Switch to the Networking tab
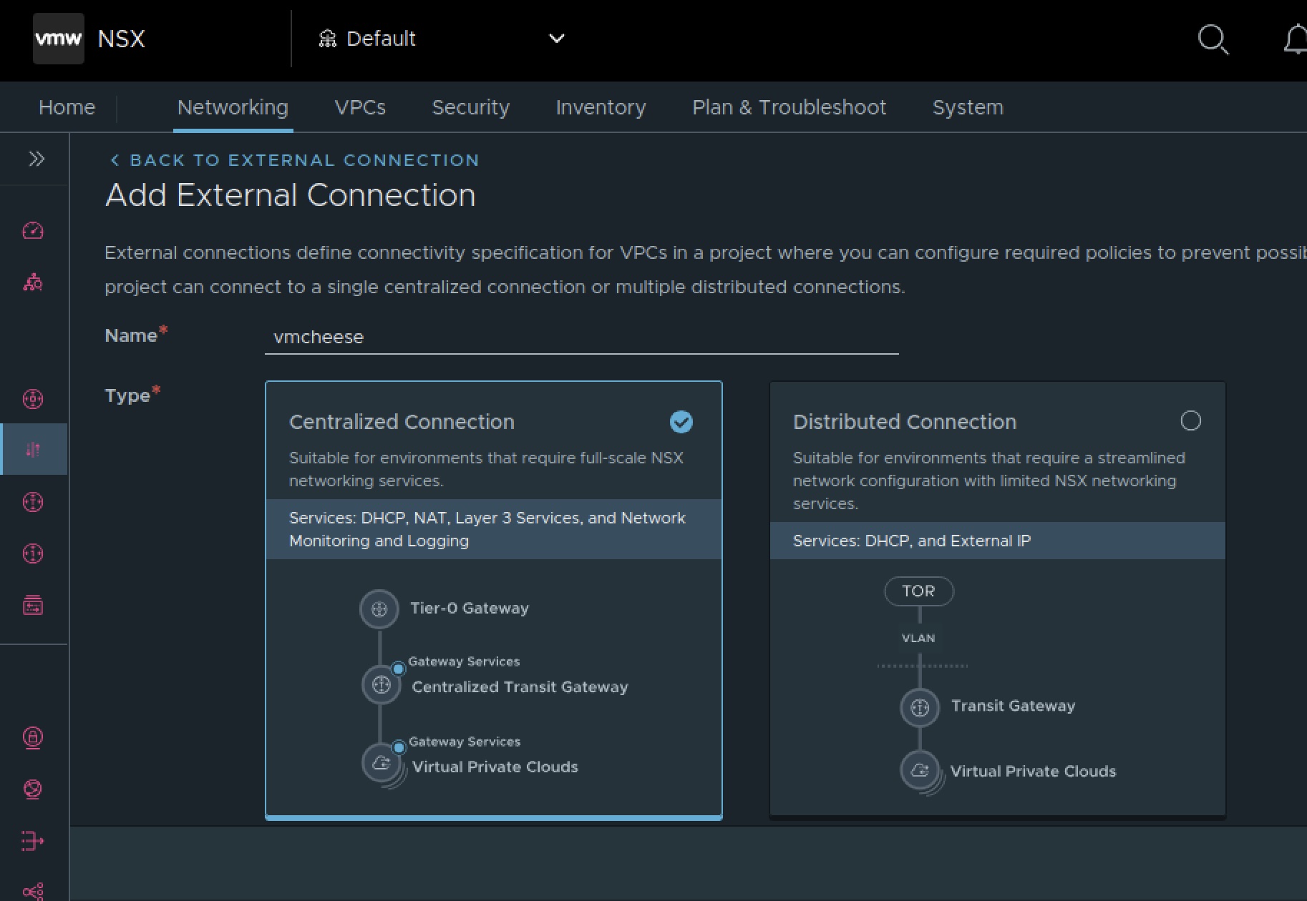Viewport: 1307px width, 901px height. pyautogui.click(x=233, y=107)
